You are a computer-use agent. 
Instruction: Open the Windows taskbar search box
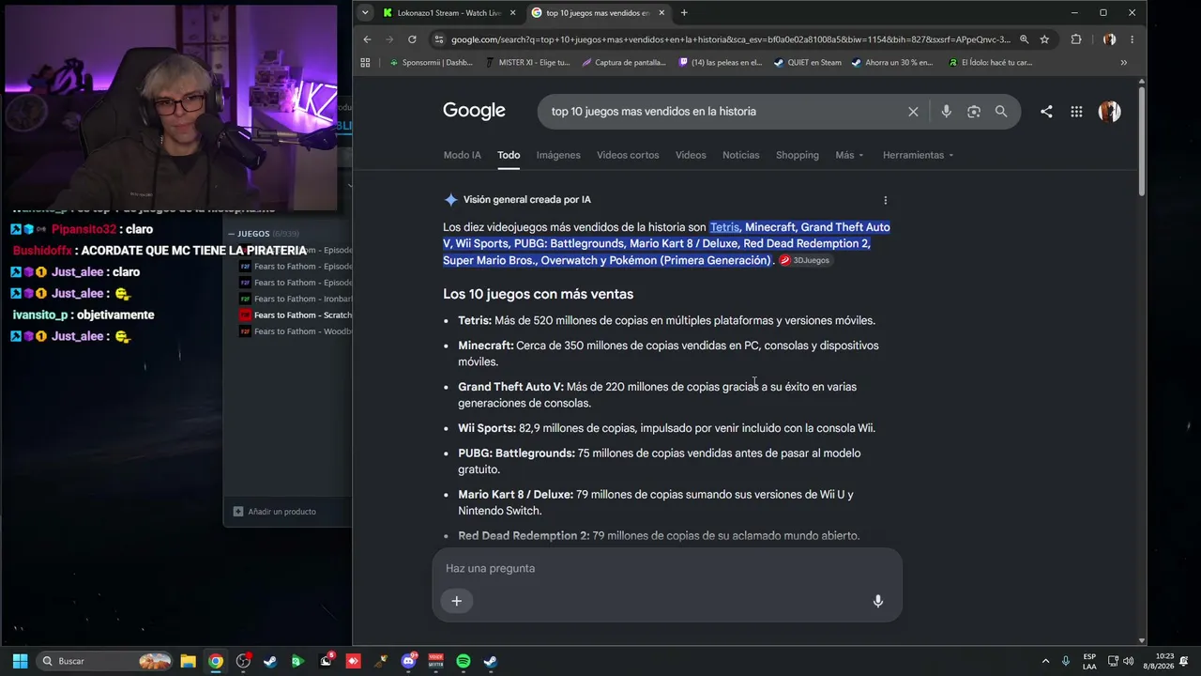click(x=105, y=661)
